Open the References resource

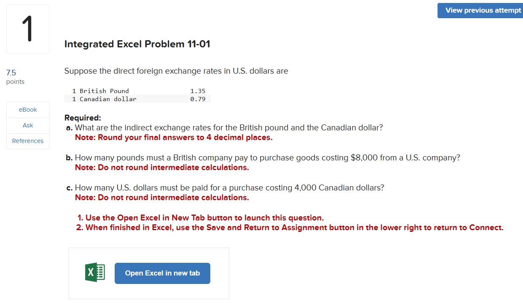(x=28, y=140)
